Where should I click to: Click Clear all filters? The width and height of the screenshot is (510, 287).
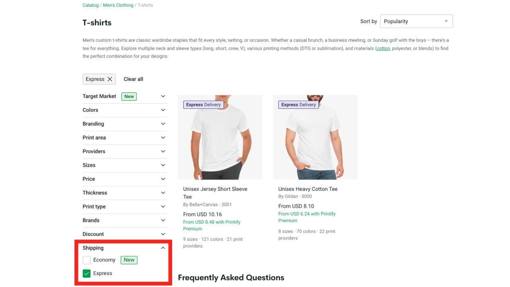pyautogui.click(x=133, y=79)
